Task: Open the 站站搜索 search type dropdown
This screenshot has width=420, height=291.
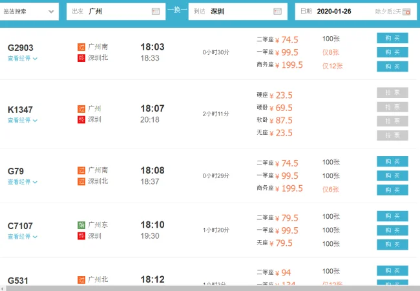Action: pyautogui.click(x=28, y=12)
